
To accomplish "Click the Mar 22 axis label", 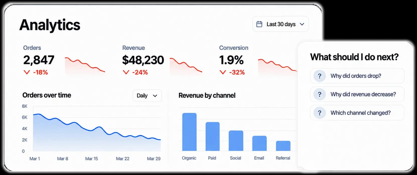I will [123, 159].
